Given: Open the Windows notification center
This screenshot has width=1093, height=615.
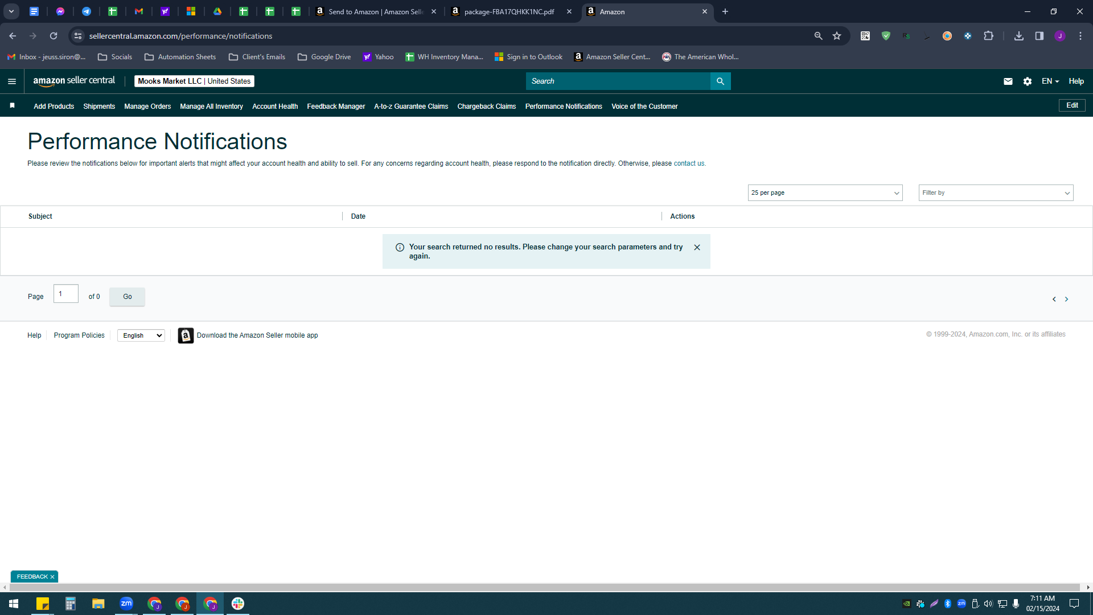Looking at the screenshot, I should [1074, 604].
